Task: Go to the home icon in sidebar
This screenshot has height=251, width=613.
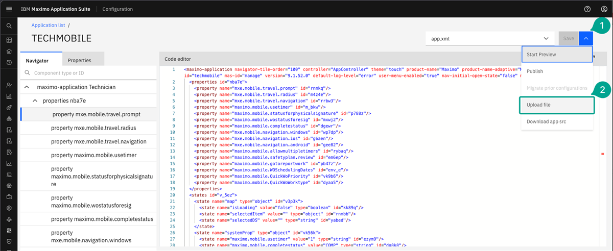Action: tap(9, 51)
